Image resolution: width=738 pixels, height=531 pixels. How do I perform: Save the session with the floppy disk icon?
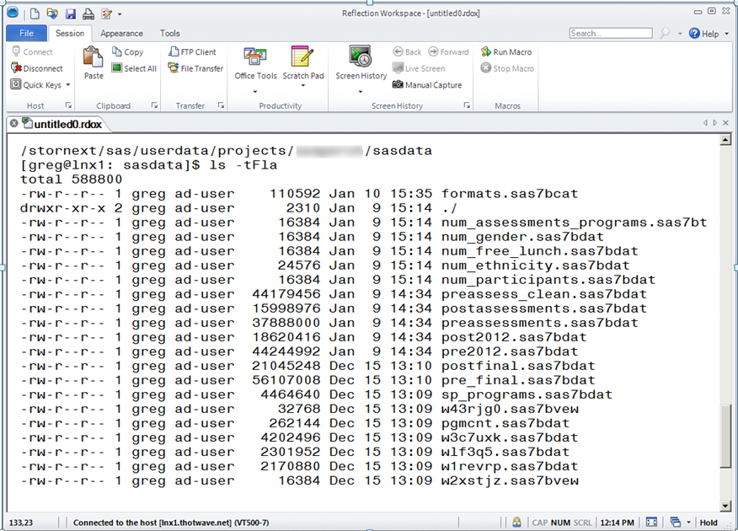click(x=71, y=14)
